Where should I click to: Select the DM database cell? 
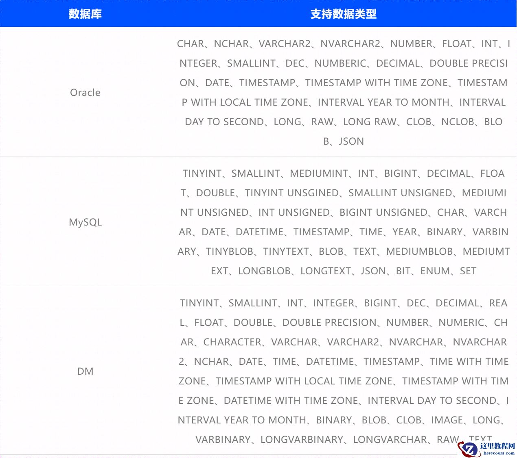coord(85,371)
